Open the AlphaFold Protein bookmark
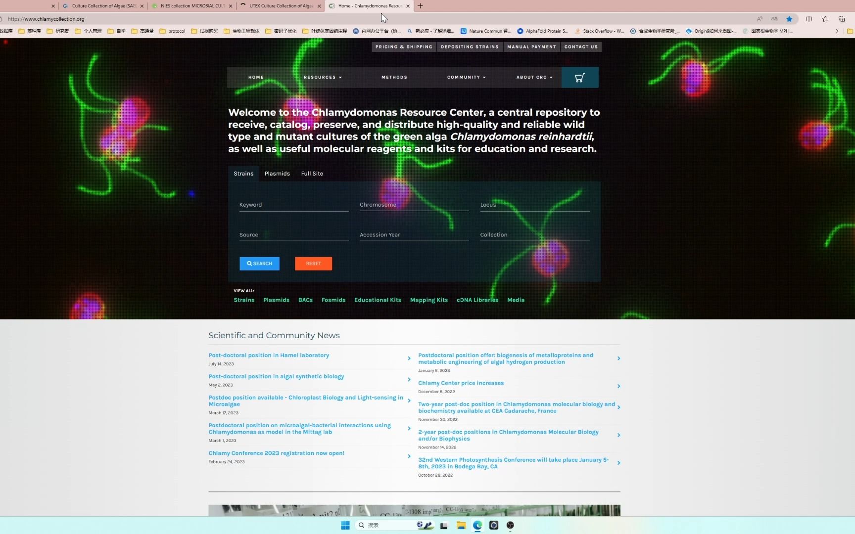This screenshot has height=534, width=855. pyautogui.click(x=543, y=31)
